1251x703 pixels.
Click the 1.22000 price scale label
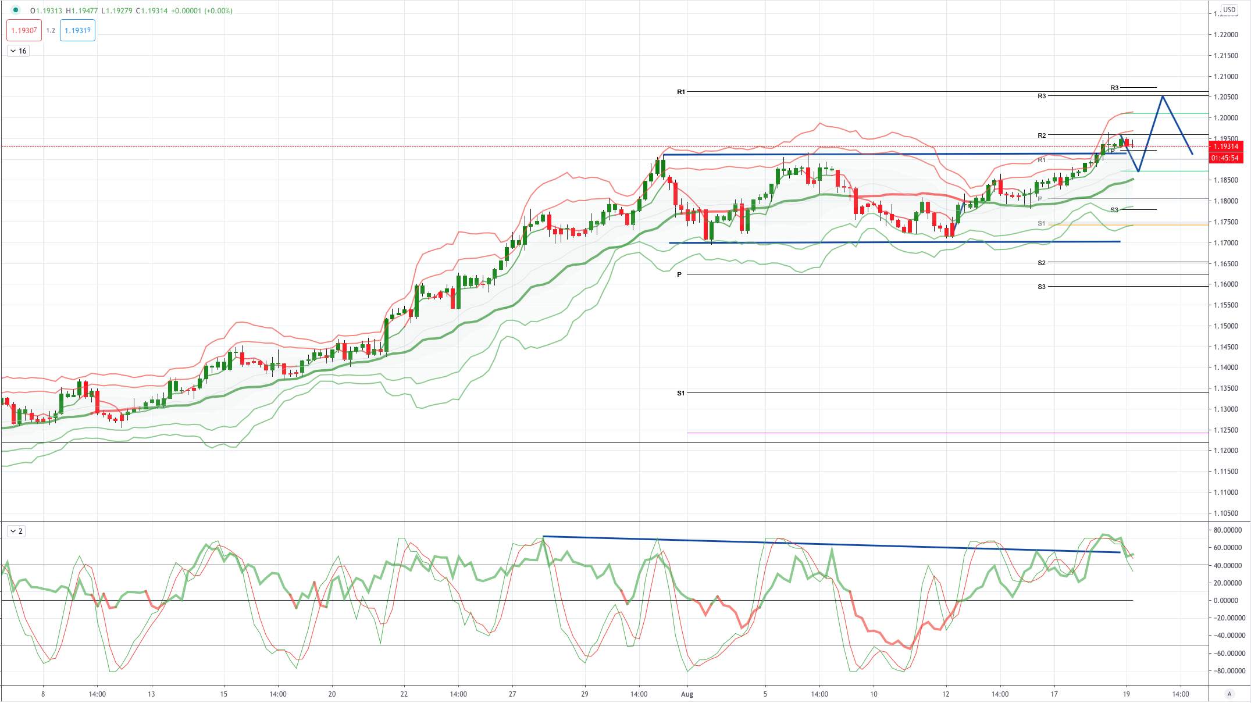click(1225, 35)
